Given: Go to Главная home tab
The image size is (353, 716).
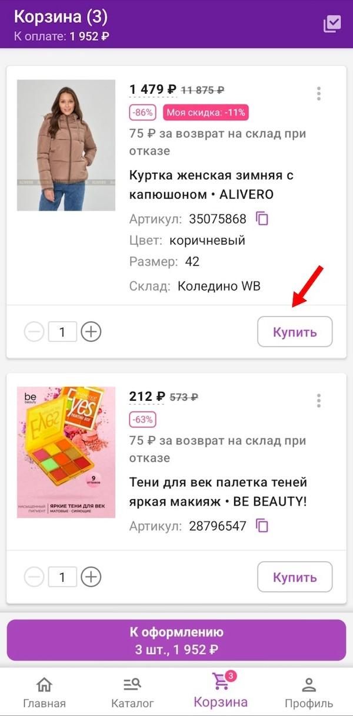Looking at the screenshot, I should [x=44, y=692].
